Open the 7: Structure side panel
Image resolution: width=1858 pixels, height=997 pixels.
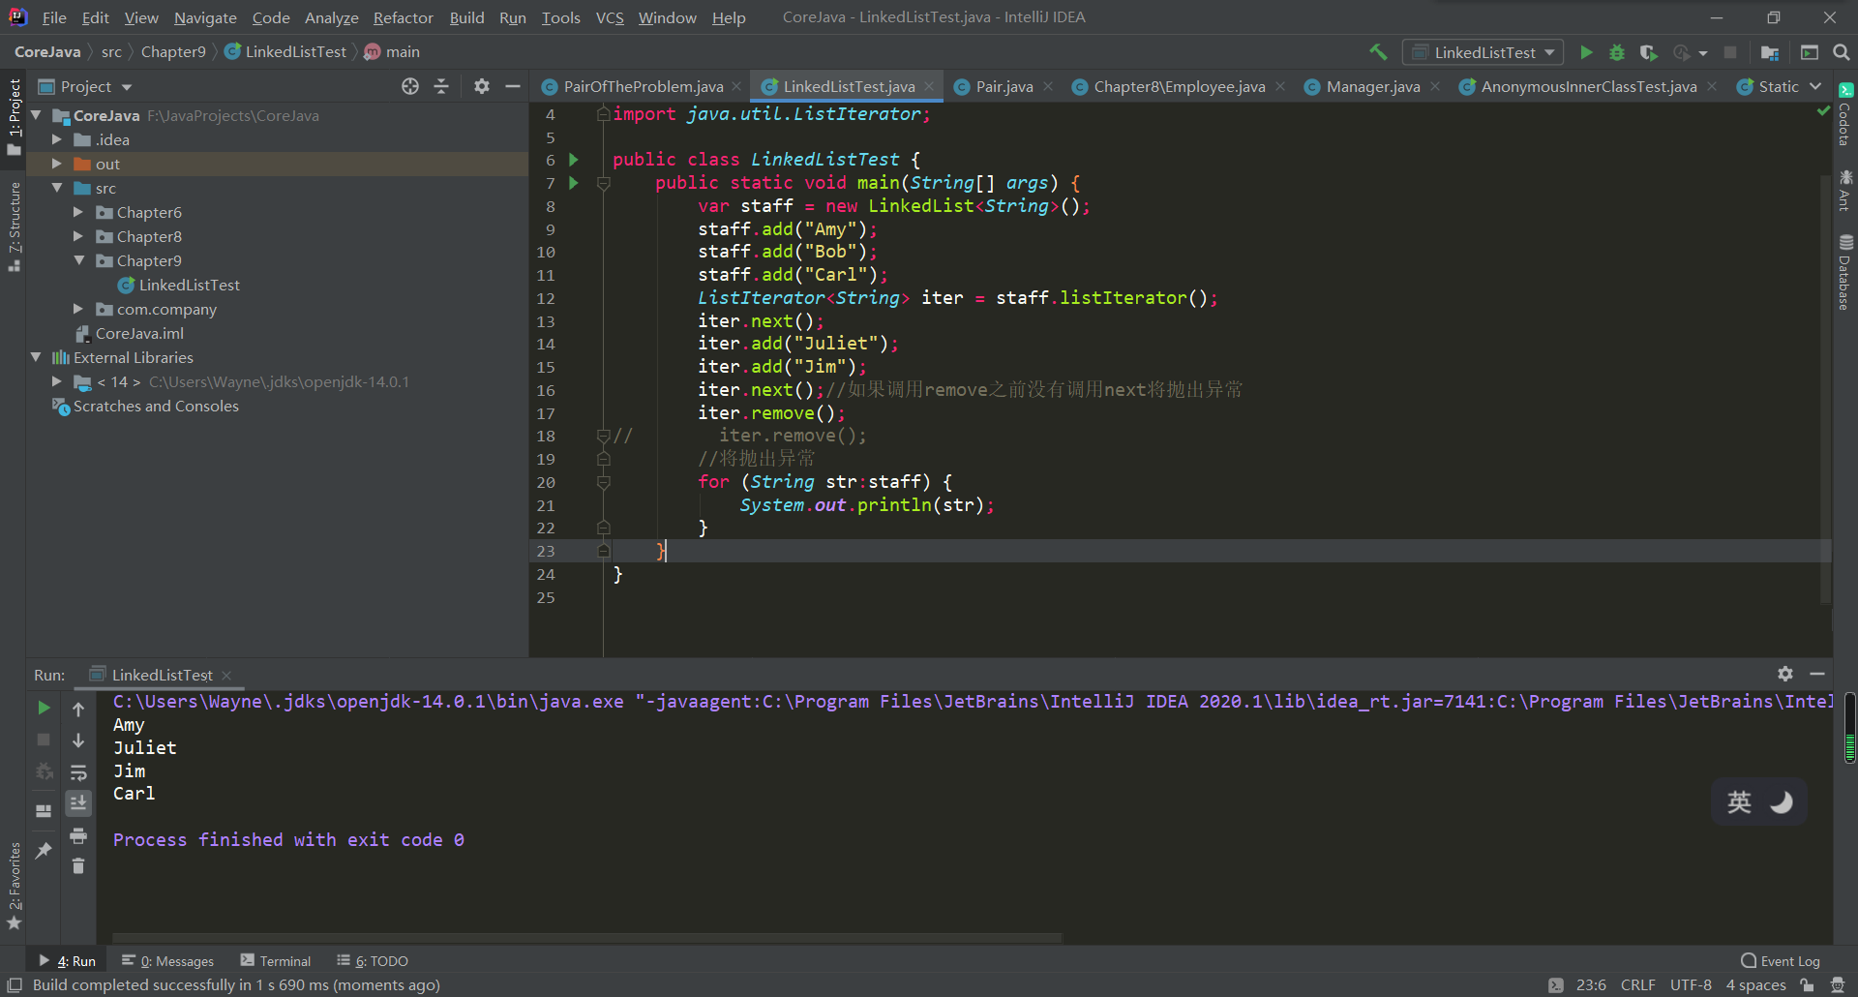tap(15, 227)
